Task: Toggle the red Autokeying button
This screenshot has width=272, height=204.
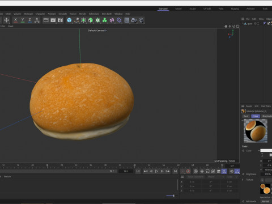Action: pyautogui.click(x=188, y=171)
